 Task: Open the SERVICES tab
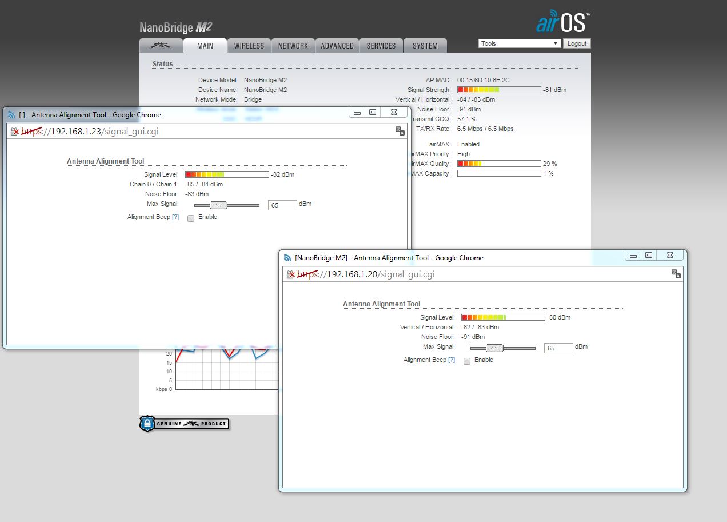tap(381, 46)
